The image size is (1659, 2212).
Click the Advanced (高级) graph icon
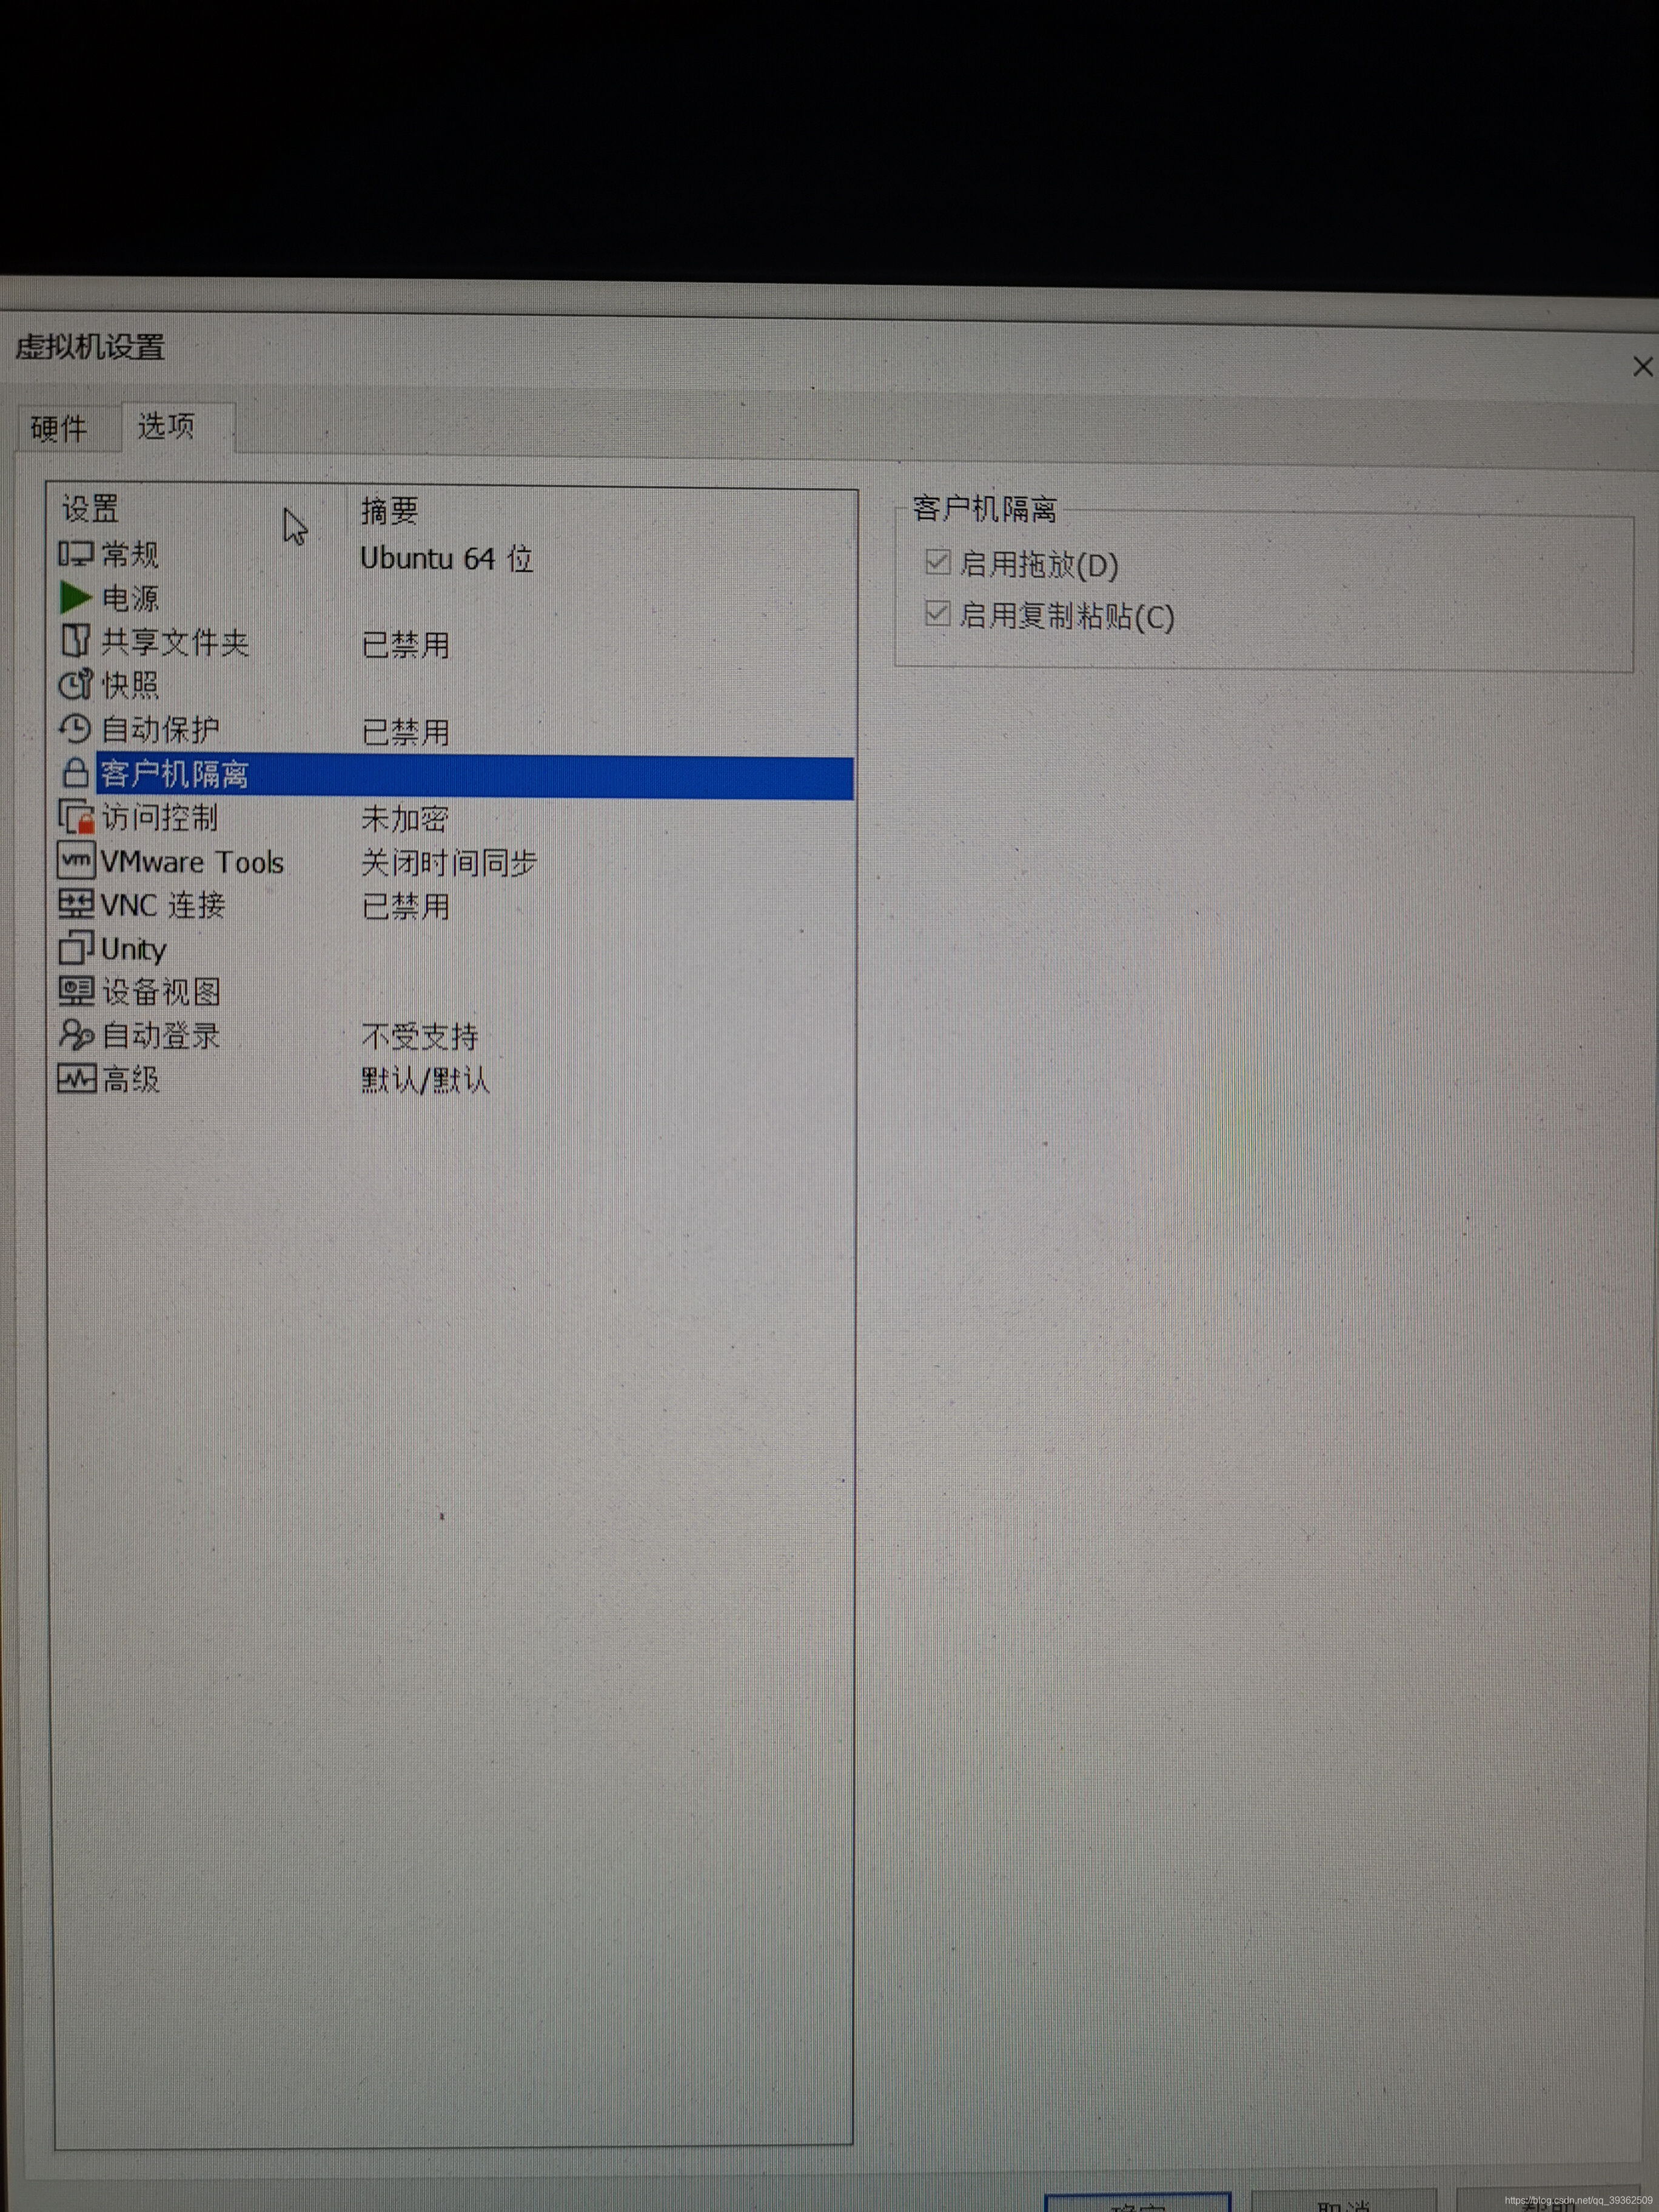point(76,1079)
